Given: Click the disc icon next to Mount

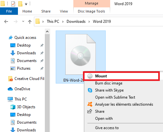Looking at the screenshot, I should point(90,76).
